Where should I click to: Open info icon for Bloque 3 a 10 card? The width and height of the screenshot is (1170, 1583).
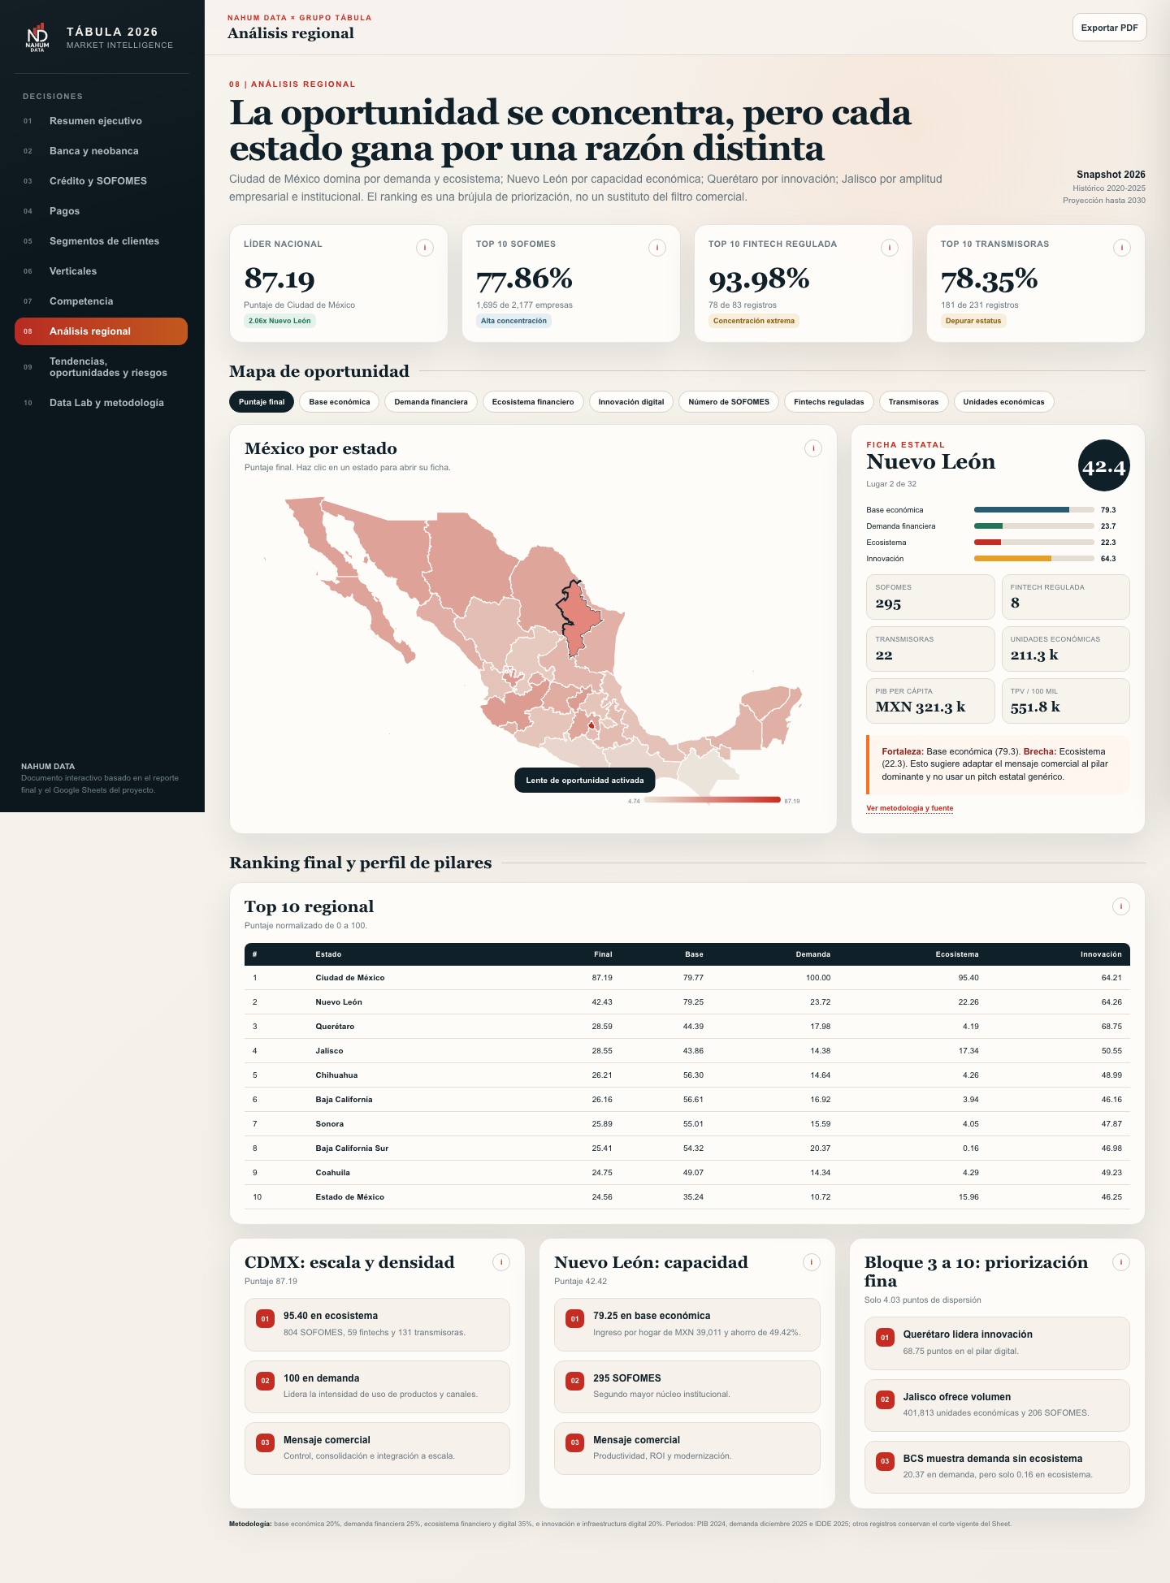[1121, 1262]
